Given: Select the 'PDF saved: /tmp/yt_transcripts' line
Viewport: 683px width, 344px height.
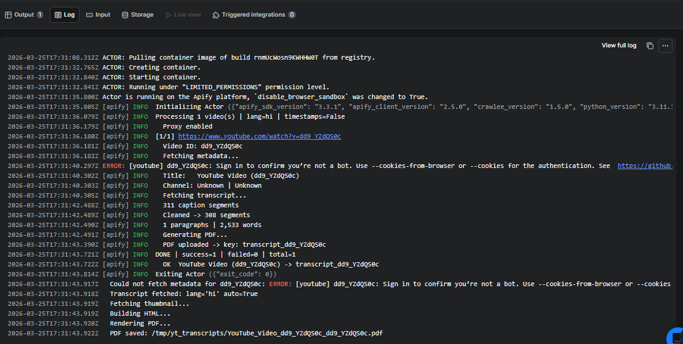Looking at the screenshot, I should pyautogui.click(x=195, y=333).
